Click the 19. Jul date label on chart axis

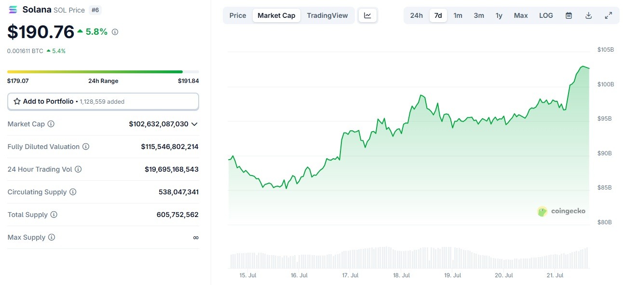(x=453, y=275)
